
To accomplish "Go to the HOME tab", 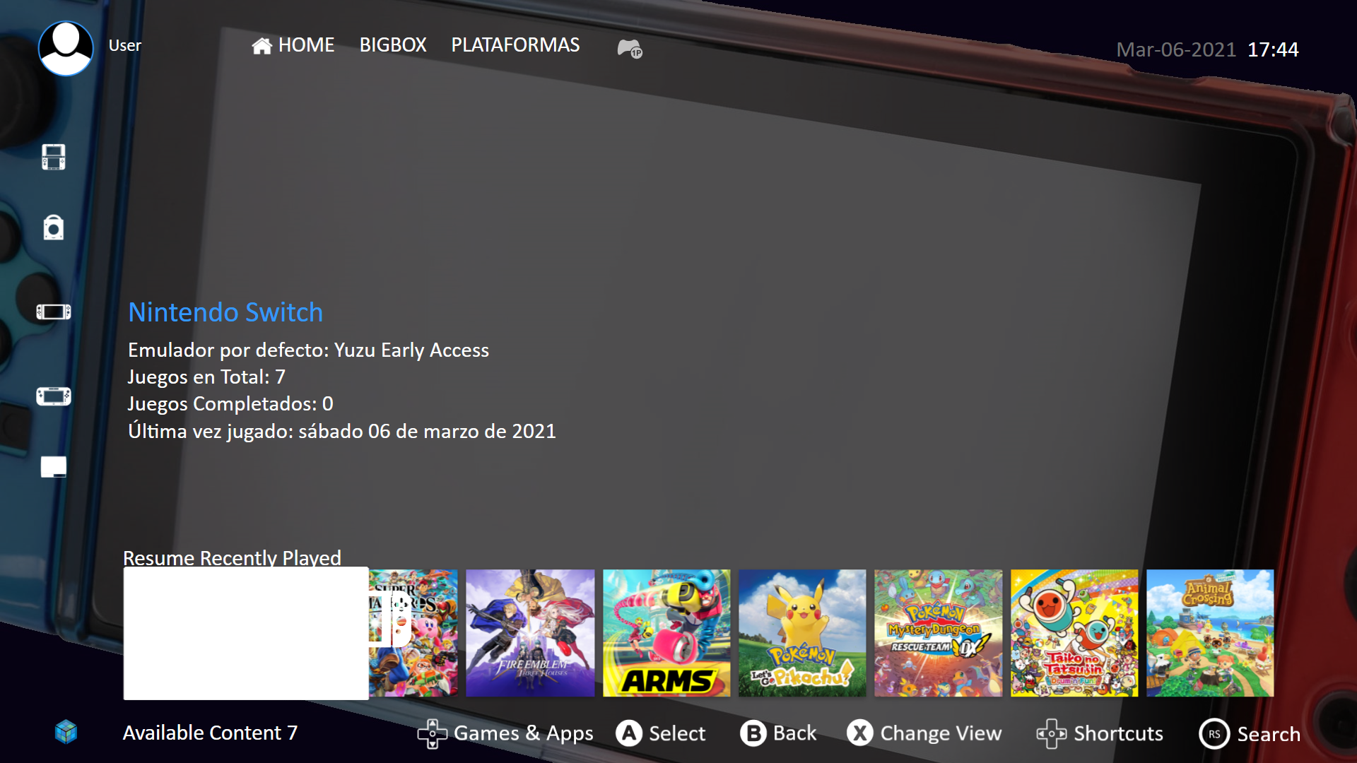I will pos(293,45).
